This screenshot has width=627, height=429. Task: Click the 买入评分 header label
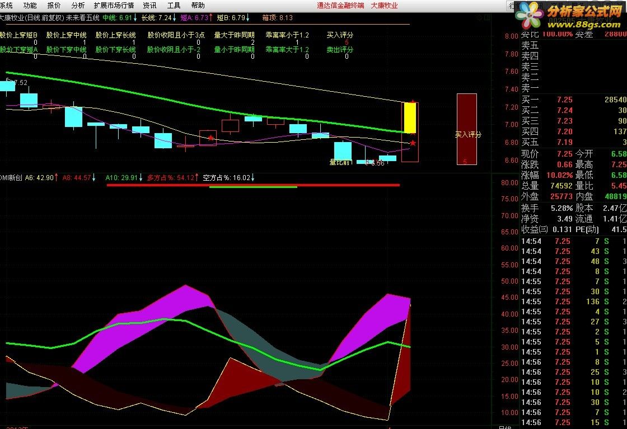coord(340,35)
